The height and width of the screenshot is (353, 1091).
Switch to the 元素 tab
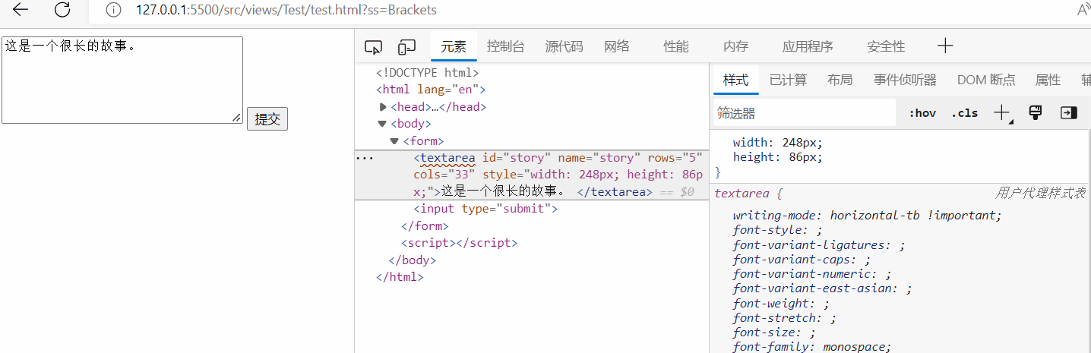[x=454, y=46]
